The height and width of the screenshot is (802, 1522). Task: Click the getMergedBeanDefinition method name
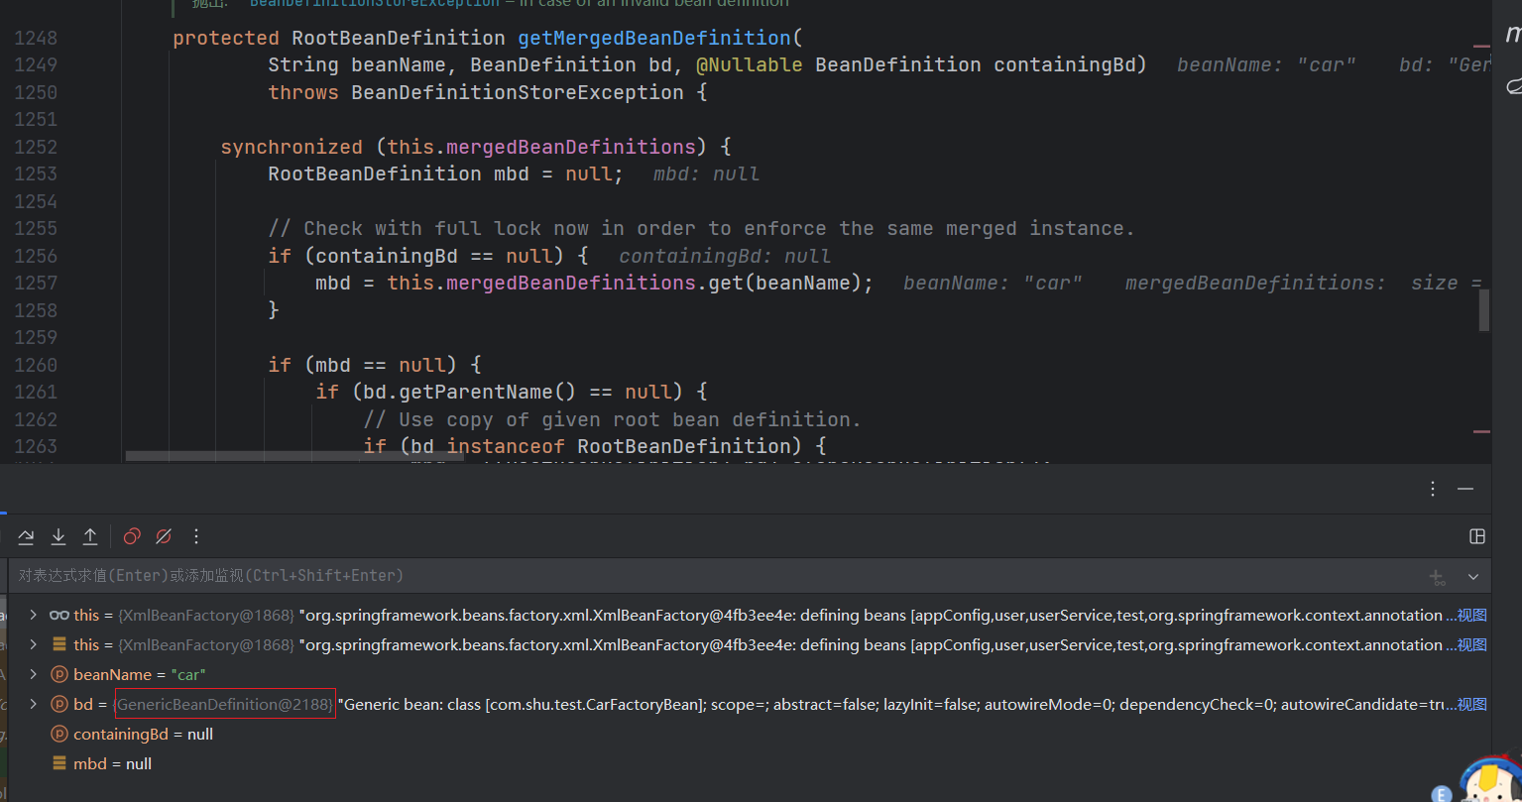654,38
